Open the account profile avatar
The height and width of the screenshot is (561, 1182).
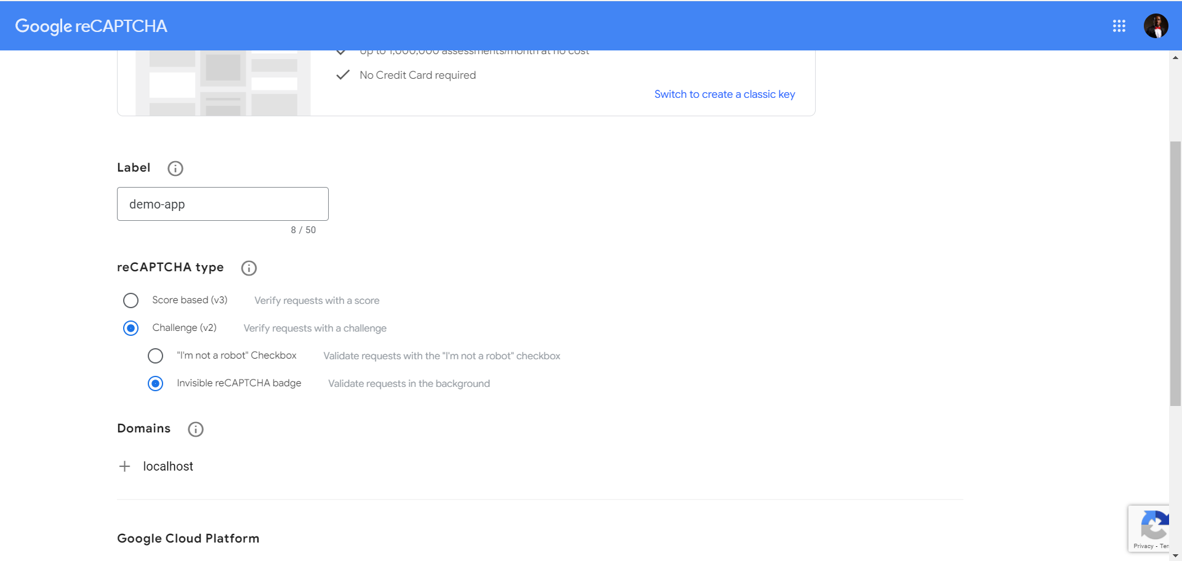[1156, 26]
